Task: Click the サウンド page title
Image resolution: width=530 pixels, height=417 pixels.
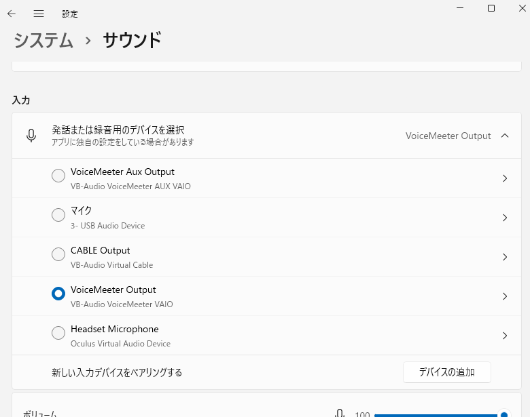Action: pos(132,41)
